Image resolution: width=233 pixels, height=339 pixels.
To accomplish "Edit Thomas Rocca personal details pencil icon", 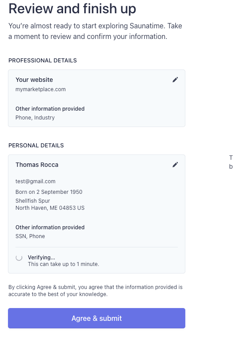I will [175, 165].
